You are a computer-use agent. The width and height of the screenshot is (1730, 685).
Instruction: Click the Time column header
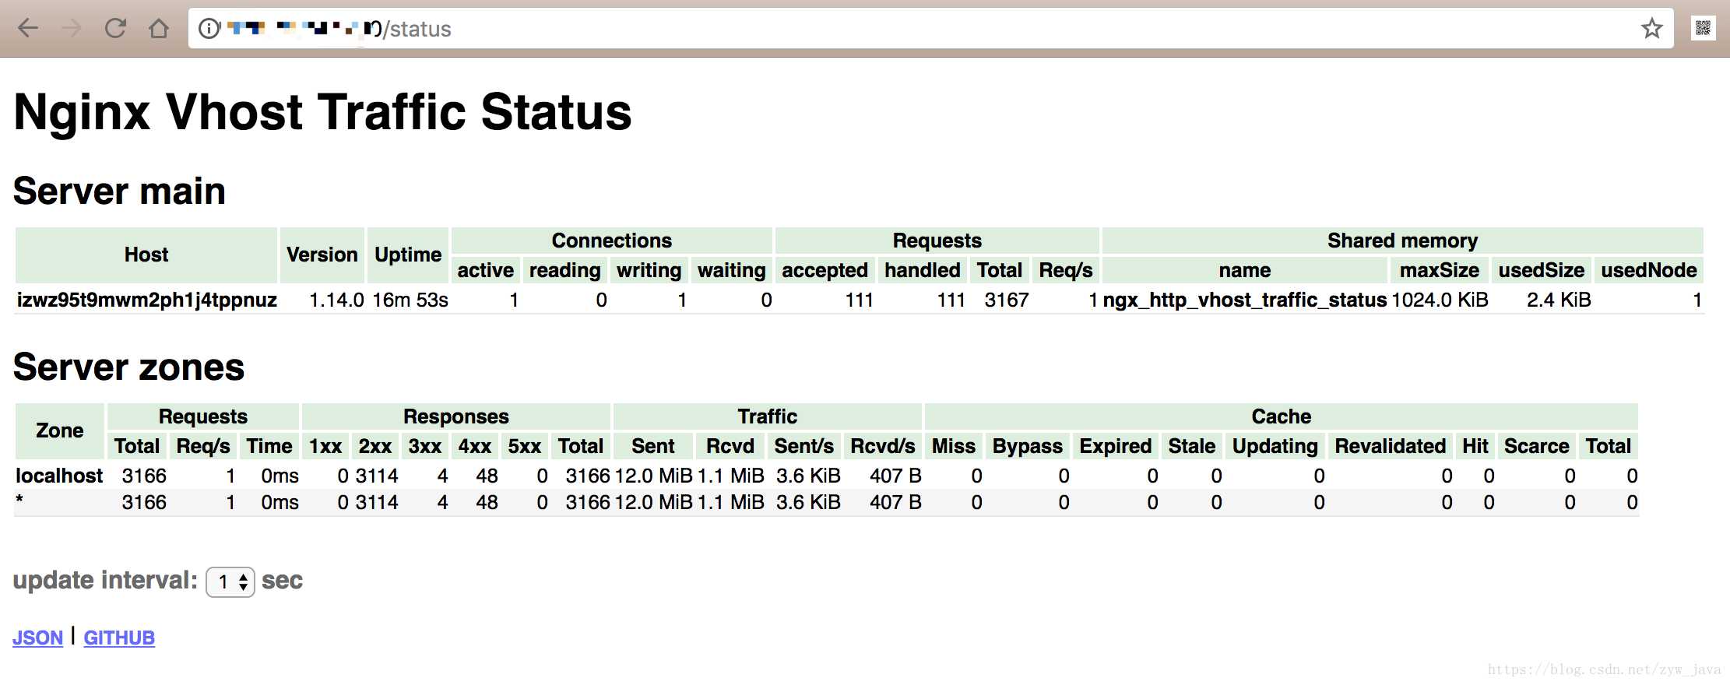click(269, 446)
